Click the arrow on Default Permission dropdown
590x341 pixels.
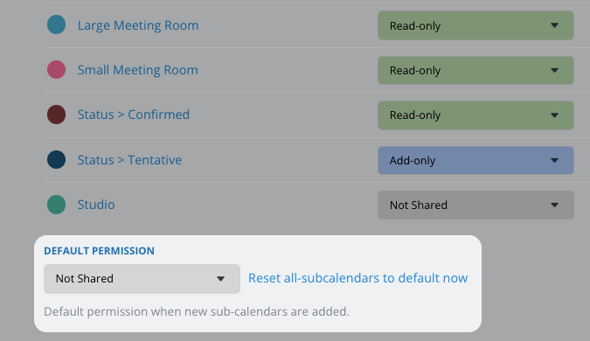click(220, 279)
